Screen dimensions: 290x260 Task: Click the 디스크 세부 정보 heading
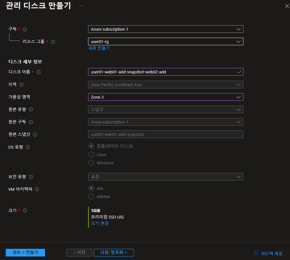click(25, 62)
